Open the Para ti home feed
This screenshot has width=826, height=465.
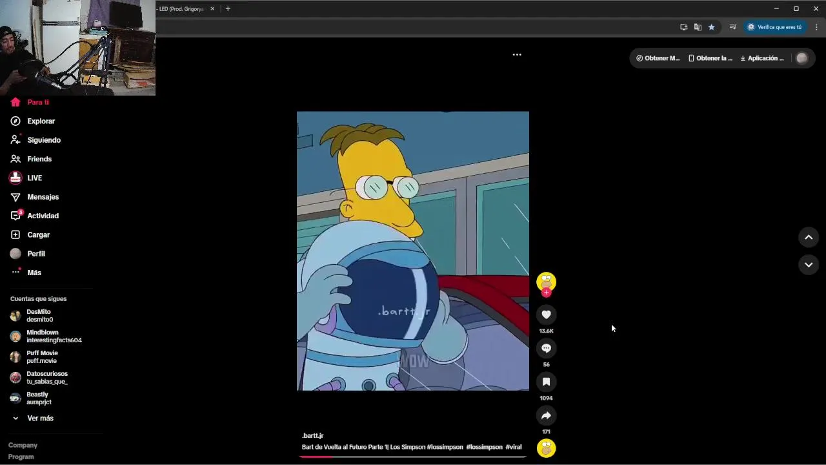tap(38, 102)
